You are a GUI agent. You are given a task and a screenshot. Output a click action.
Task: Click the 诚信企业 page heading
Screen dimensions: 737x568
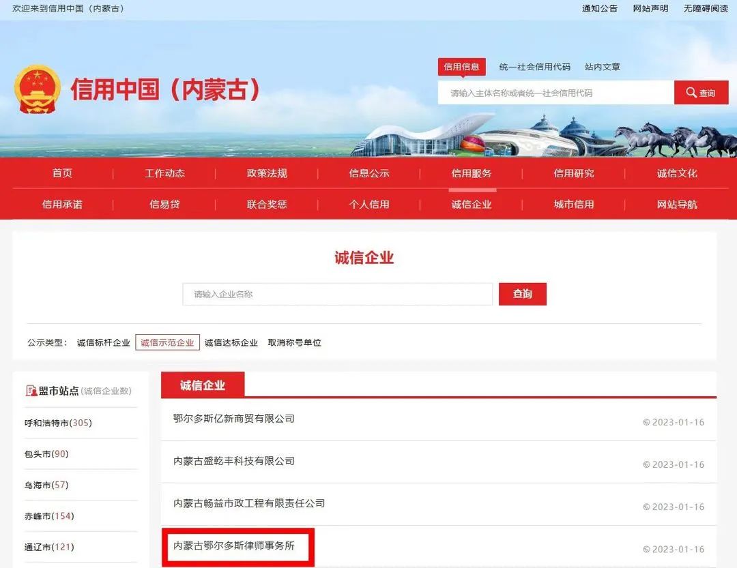pos(364,258)
